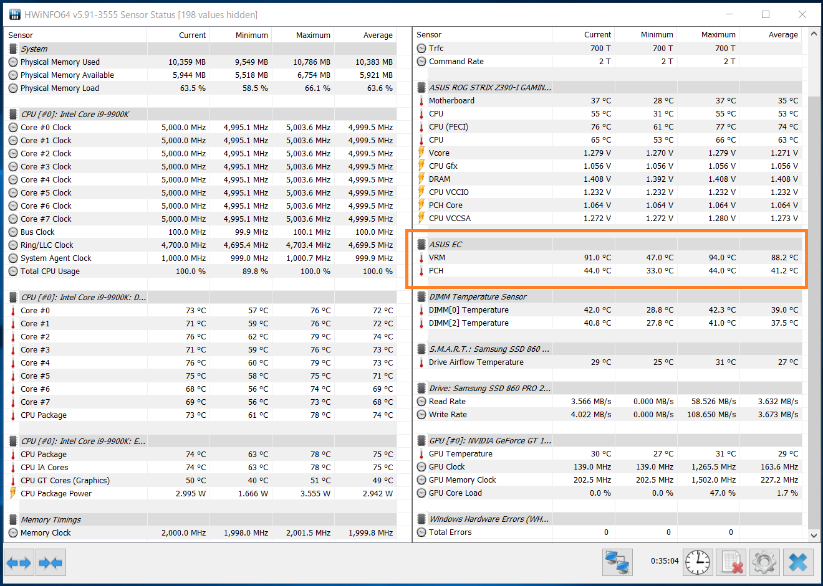Image resolution: width=823 pixels, height=586 pixels.
Task: Select the GPU Core Load row
Action: point(608,493)
